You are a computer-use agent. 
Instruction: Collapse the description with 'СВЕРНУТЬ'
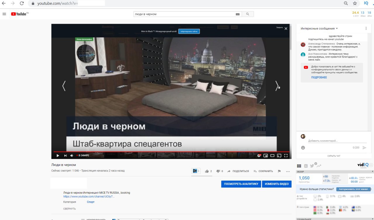[x=70, y=209]
